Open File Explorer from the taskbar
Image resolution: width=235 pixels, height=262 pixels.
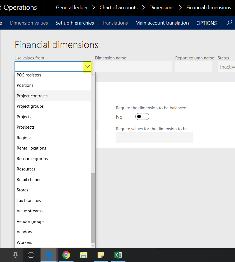pyautogui.click(x=83, y=255)
